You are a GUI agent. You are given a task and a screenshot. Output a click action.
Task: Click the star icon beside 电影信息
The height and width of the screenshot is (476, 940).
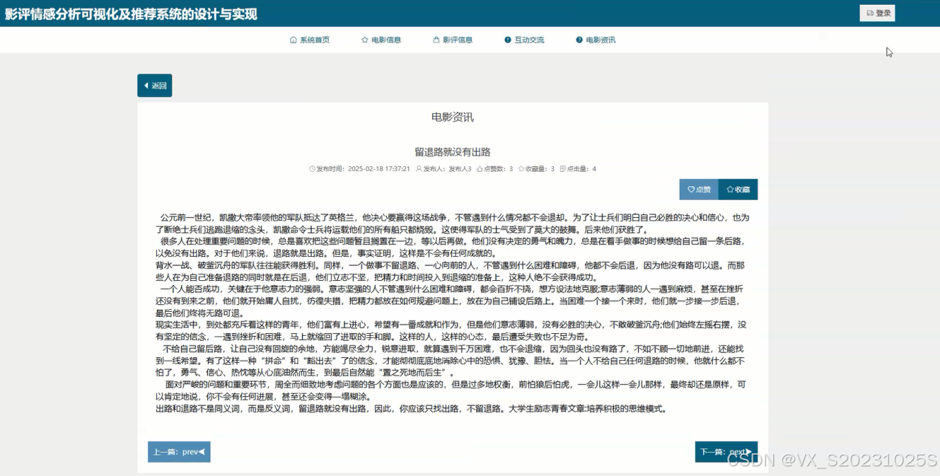[x=363, y=40]
